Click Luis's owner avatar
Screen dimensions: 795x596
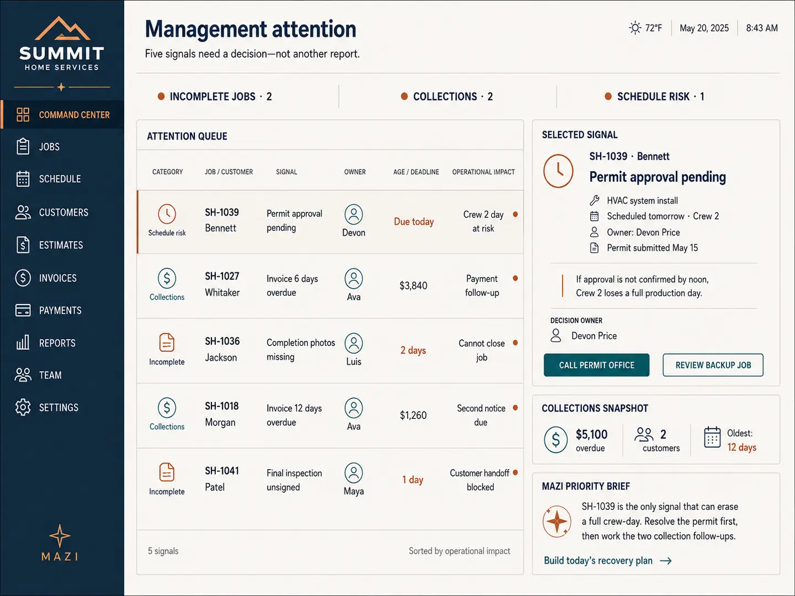(354, 343)
